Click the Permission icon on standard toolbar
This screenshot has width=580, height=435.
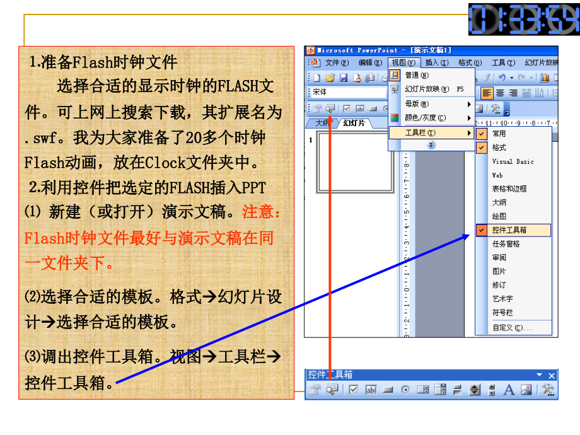click(357, 78)
